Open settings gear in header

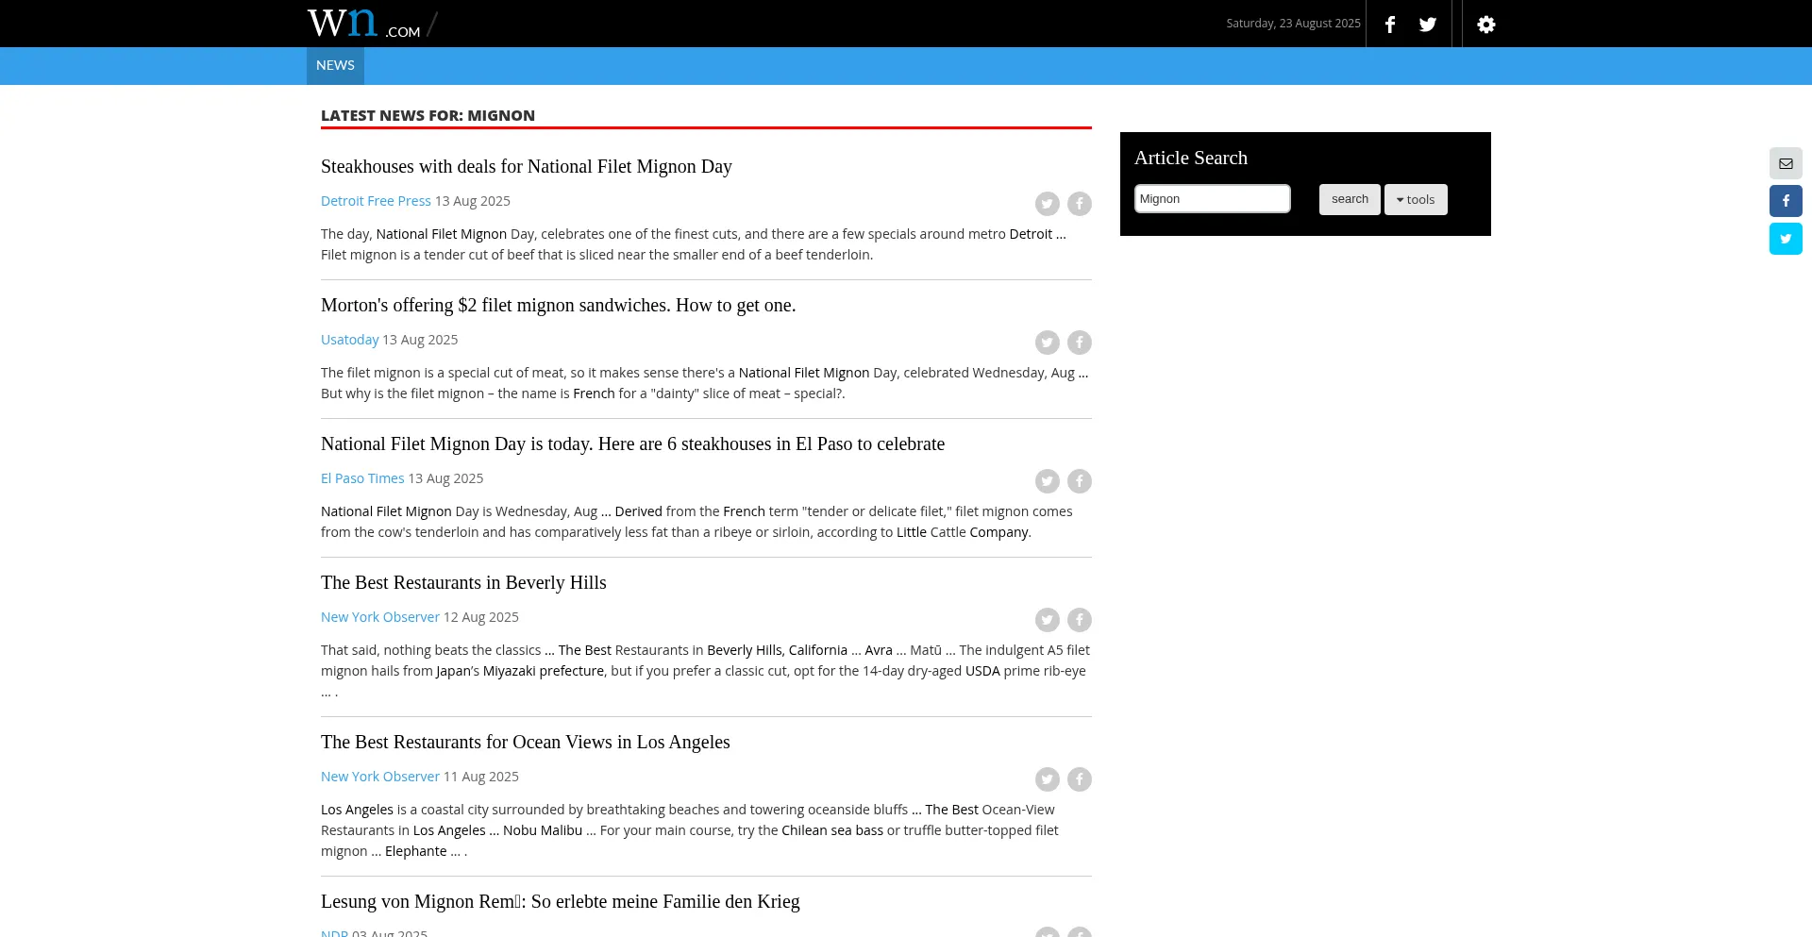pos(1486,25)
